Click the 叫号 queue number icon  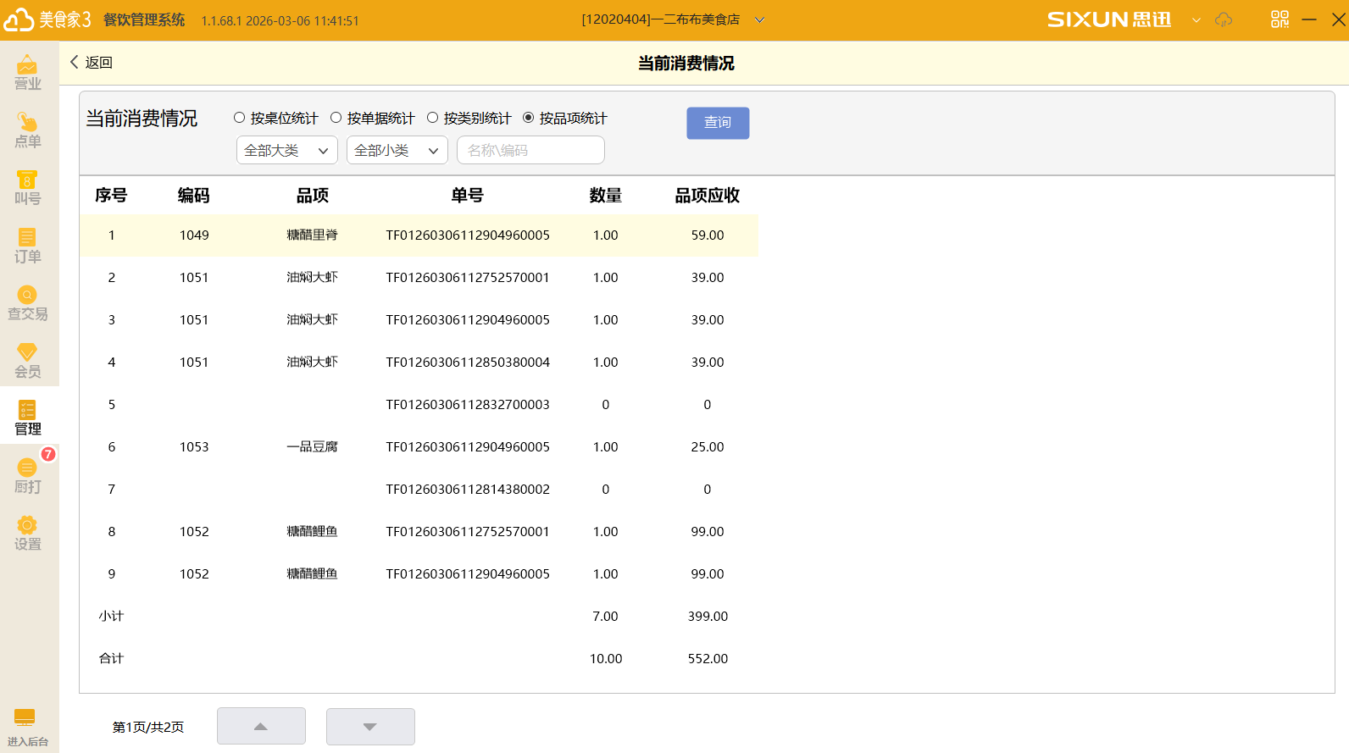point(27,186)
